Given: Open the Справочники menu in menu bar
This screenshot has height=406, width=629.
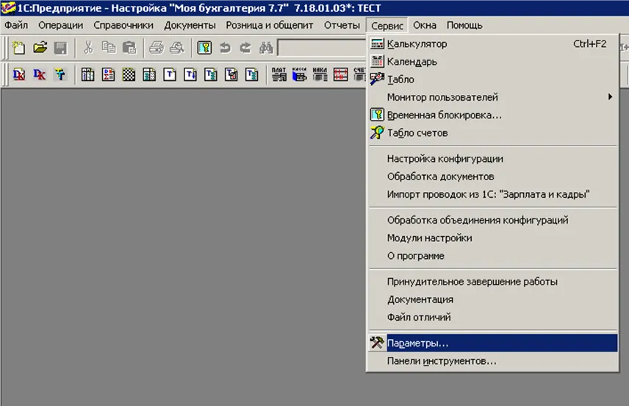Looking at the screenshot, I should pyautogui.click(x=123, y=25).
